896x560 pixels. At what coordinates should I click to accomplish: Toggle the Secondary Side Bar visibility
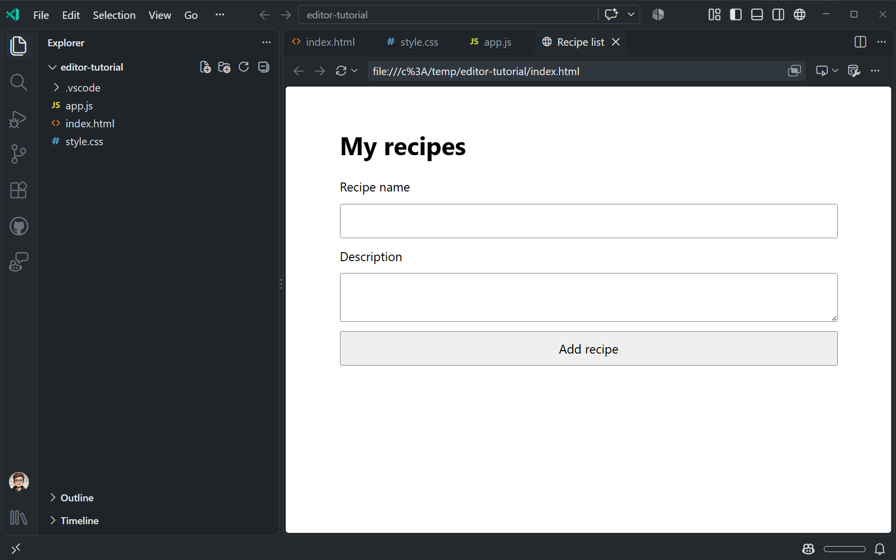coord(779,15)
